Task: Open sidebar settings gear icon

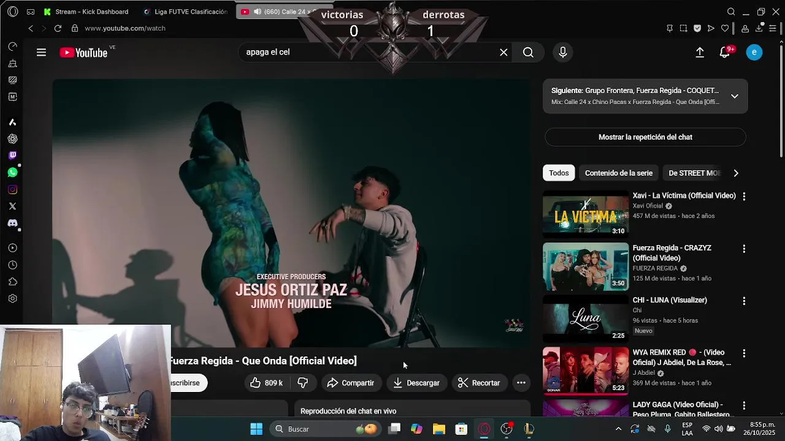Action: click(x=12, y=299)
